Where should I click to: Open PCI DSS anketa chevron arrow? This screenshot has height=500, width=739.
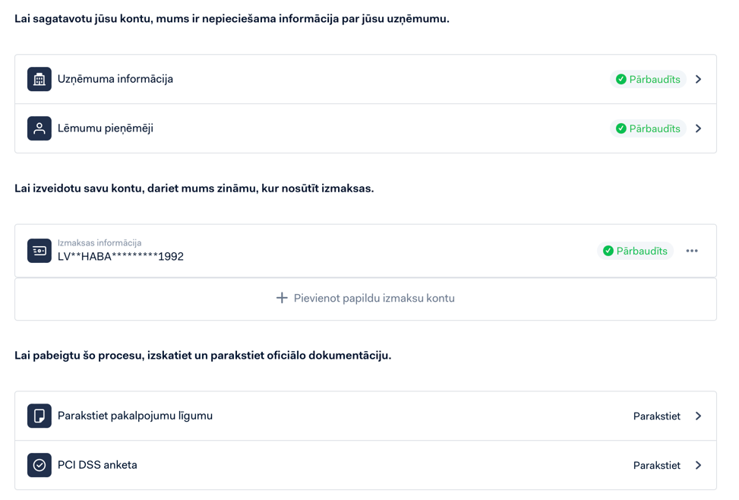699,465
